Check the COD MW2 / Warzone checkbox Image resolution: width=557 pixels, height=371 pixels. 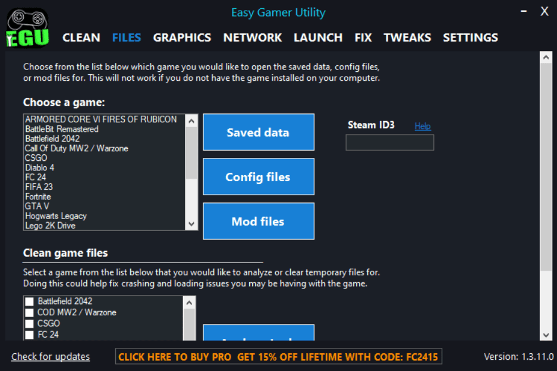pos(30,312)
